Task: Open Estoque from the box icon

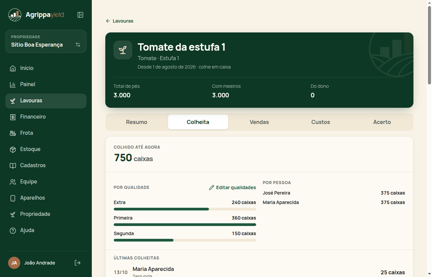Action: pos(13,149)
